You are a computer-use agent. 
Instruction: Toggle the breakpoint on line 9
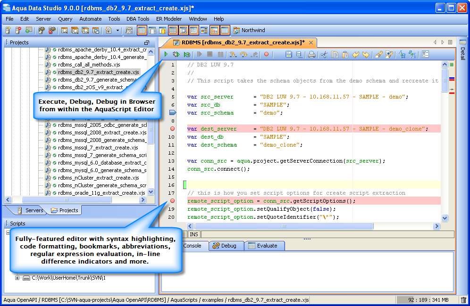pos(172,129)
